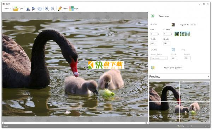
Task: Click the Open folder icon
Action: point(16,9)
